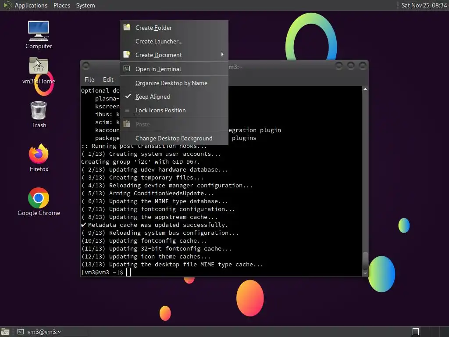The height and width of the screenshot is (337, 449).
Task: Choose Change Desktop Background
Action: [174, 138]
